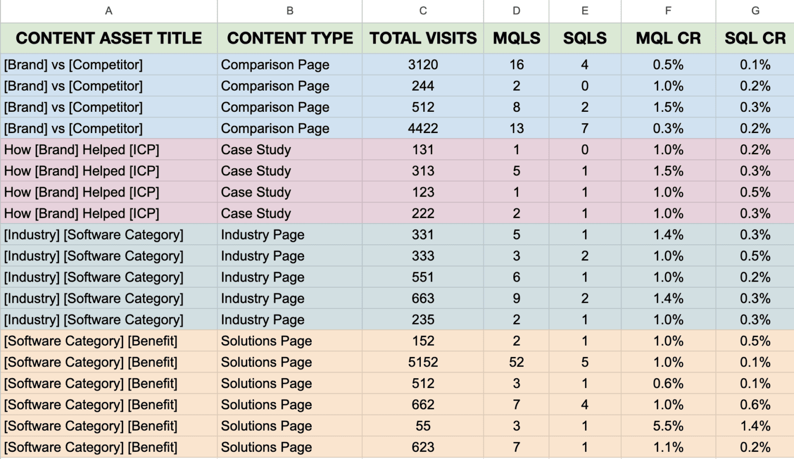Select the 5.5% MQL CR cell
The height and width of the screenshot is (459, 794).
(x=668, y=426)
